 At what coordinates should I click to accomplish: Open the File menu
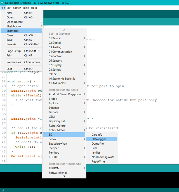3,8
